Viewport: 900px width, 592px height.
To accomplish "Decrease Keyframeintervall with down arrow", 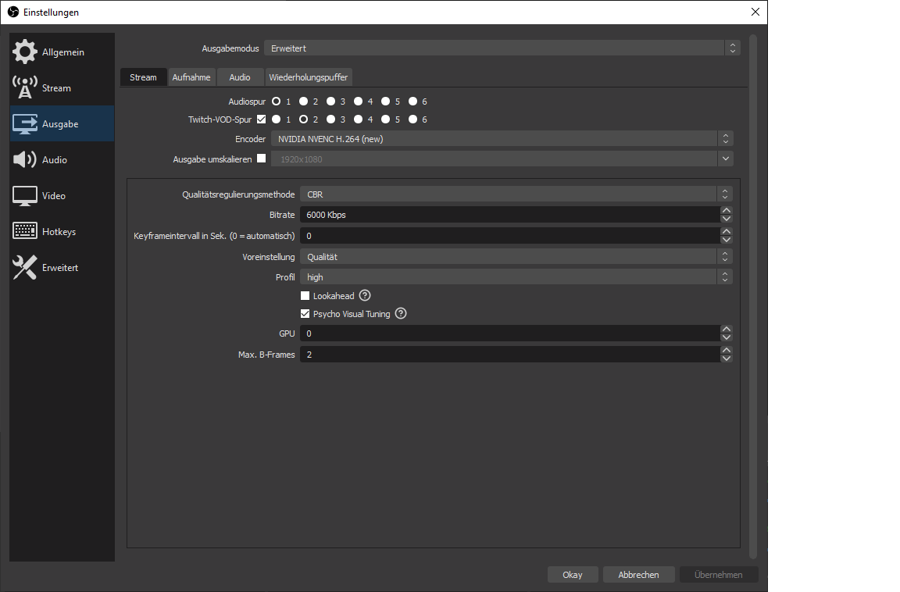I will [726, 240].
